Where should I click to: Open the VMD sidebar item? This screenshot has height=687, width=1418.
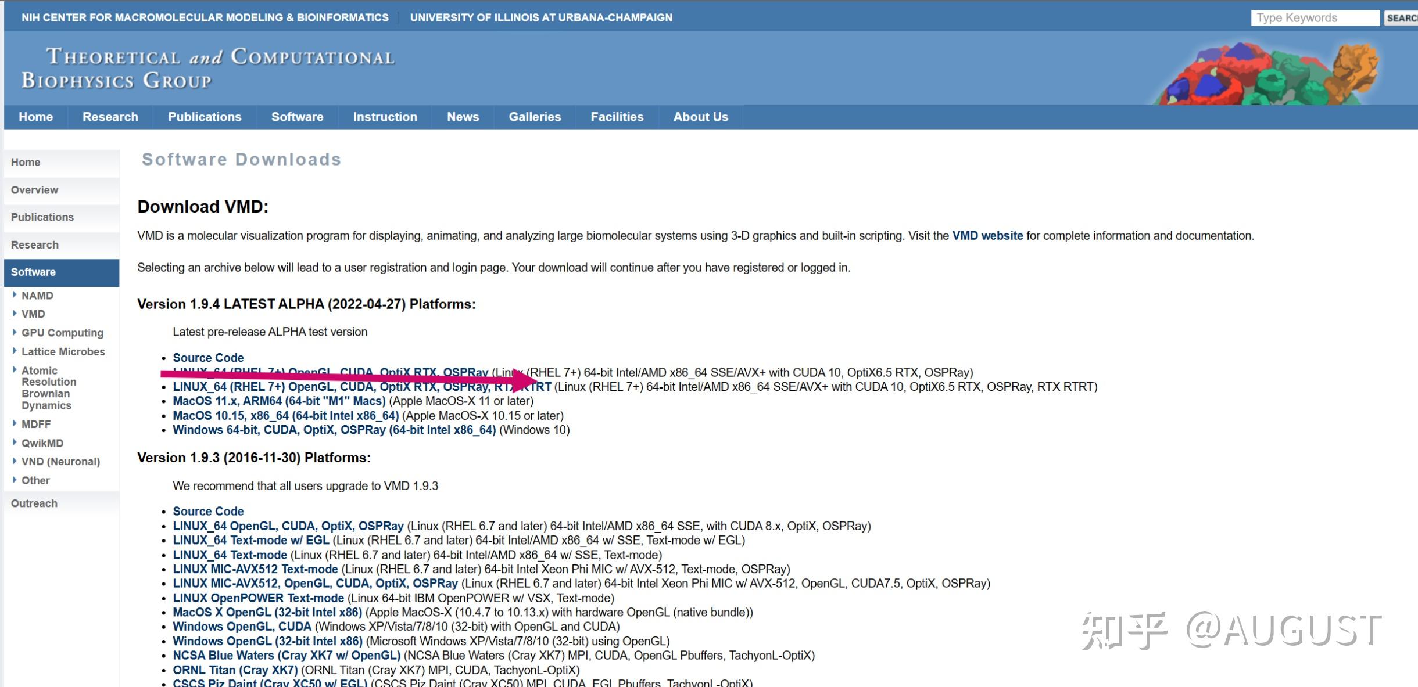(x=33, y=314)
